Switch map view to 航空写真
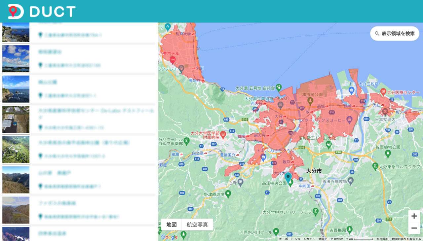423x241 pixels. tap(197, 225)
